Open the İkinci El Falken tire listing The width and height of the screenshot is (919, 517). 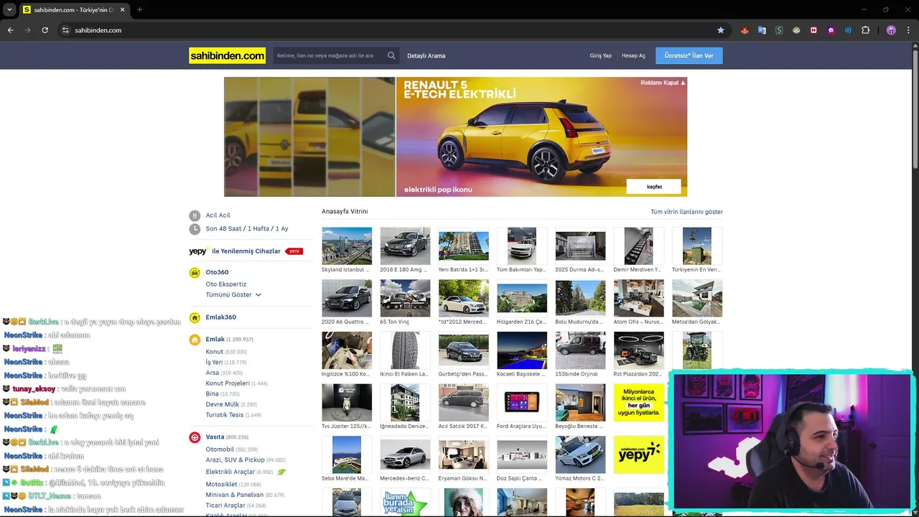tap(405, 350)
